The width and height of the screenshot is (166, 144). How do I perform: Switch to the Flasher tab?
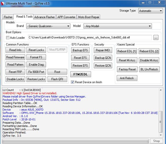[x=8, y=17]
